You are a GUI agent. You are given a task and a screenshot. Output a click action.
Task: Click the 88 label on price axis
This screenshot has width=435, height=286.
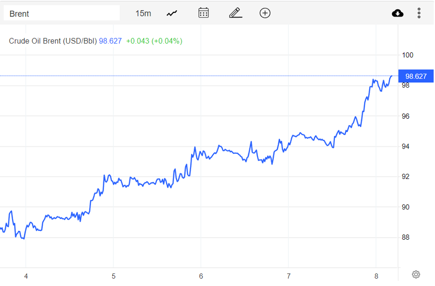pyautogui.click(x=406, y=238)
